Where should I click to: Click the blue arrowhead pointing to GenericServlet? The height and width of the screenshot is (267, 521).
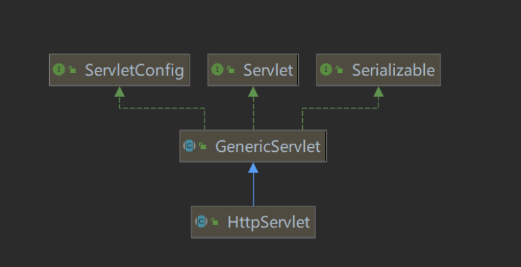[x=253, y=168]
